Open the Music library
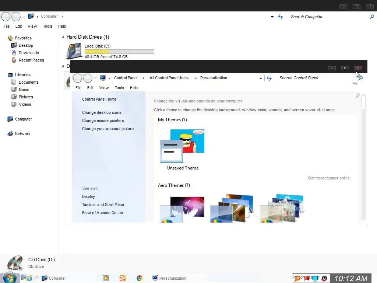Viewport: 377px width, 283px height. coord(24,90)
